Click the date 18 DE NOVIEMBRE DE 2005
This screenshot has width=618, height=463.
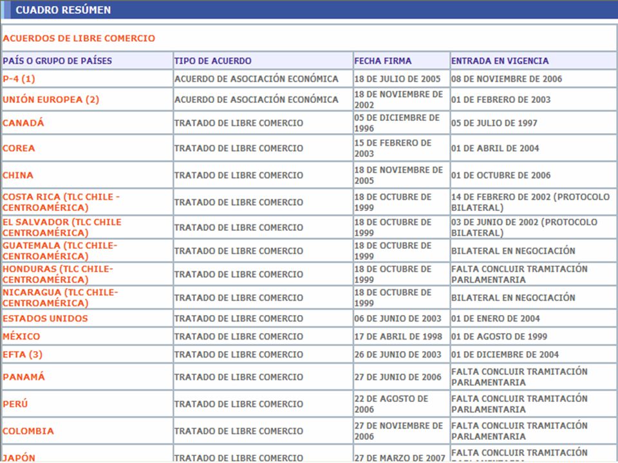[398, 175]
